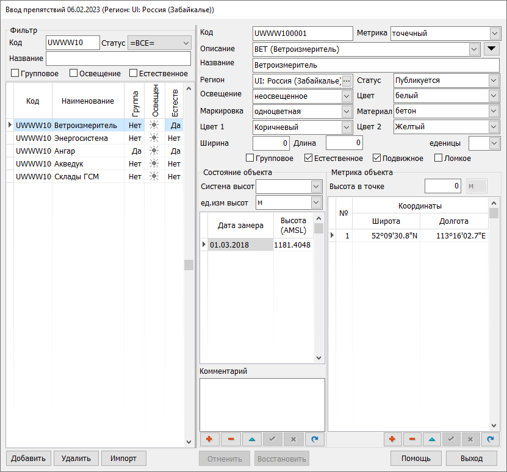Open region picker with the ellipsis button
The image size is (507, 472).
coord(347,80)
